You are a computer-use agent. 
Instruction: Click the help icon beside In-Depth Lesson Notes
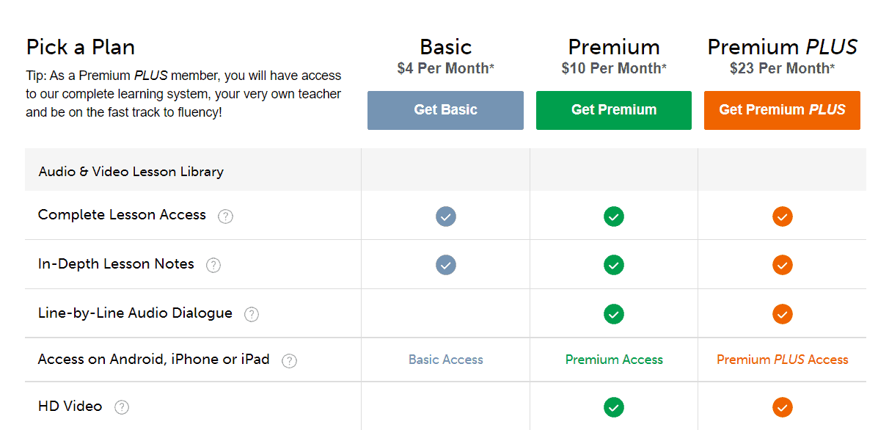pyautogui.click(x=213, y=265)
